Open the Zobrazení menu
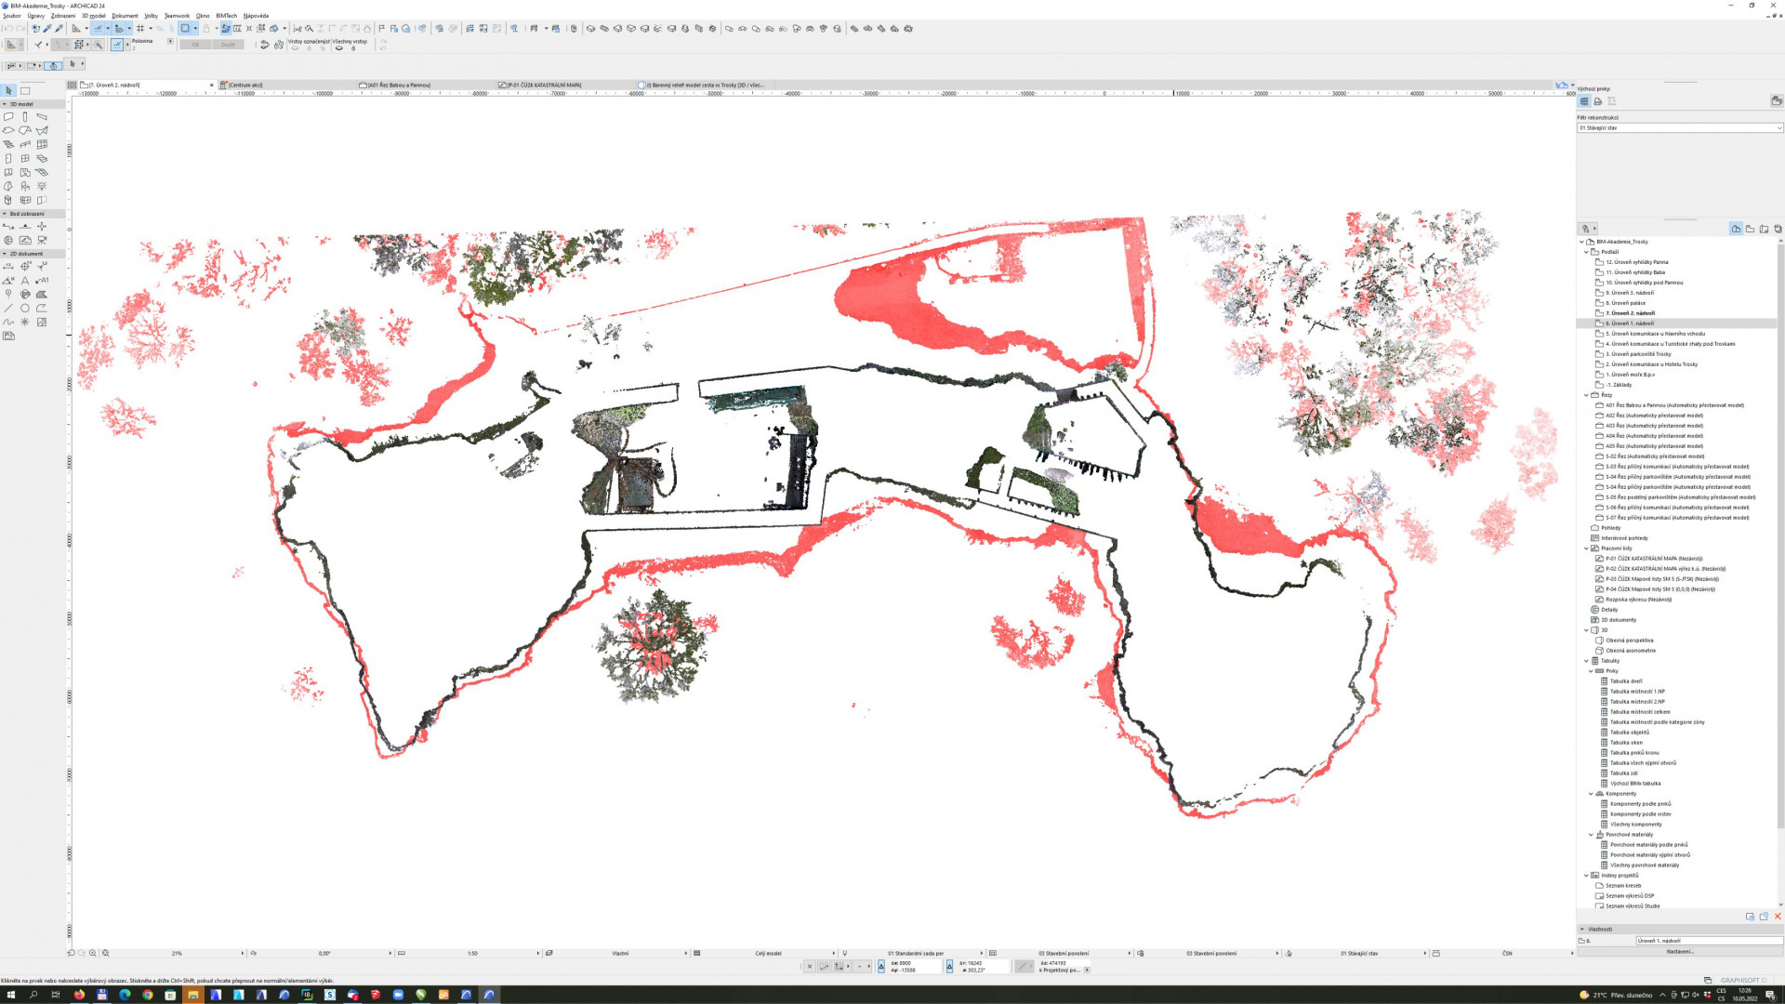Image resolution: width=1785 pixels, height=1004 pixels. click(x=63, y=16)
